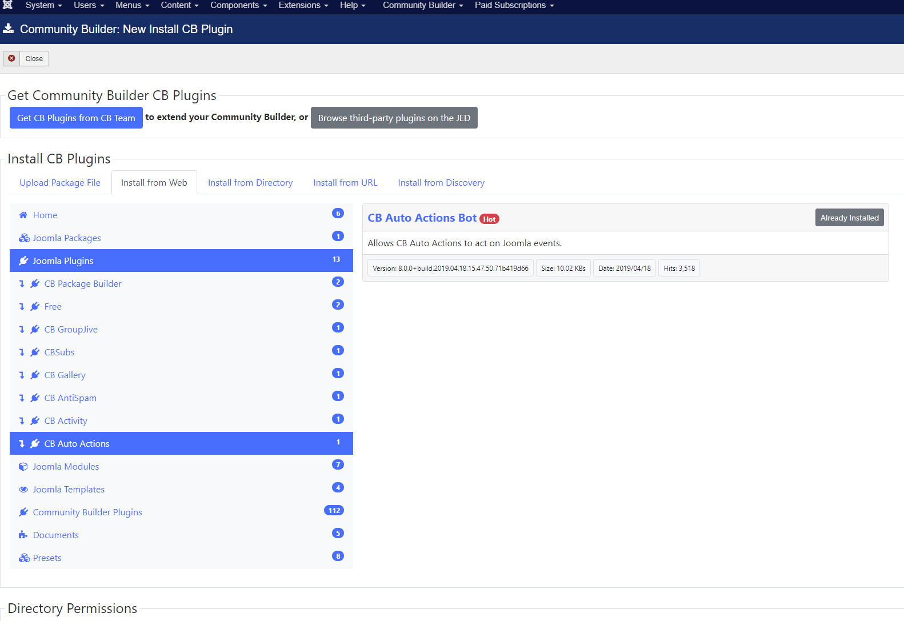Select the Presets category
Viewport: 904px width, 621px height.
[181, 558]
